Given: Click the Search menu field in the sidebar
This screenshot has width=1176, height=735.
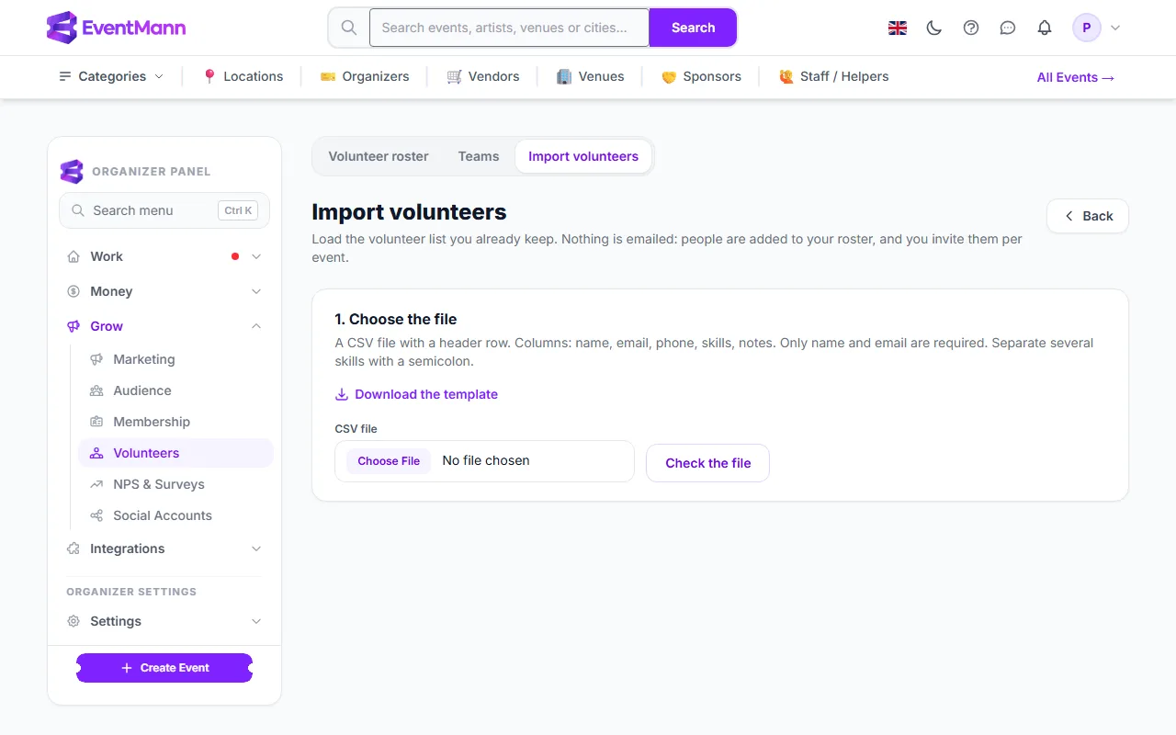Looking at the screenshot, I should point(164,210).
